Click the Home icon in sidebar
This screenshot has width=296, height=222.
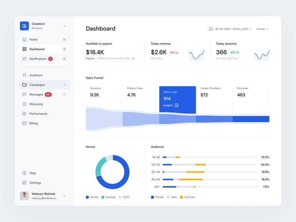[x=24, y=39]
